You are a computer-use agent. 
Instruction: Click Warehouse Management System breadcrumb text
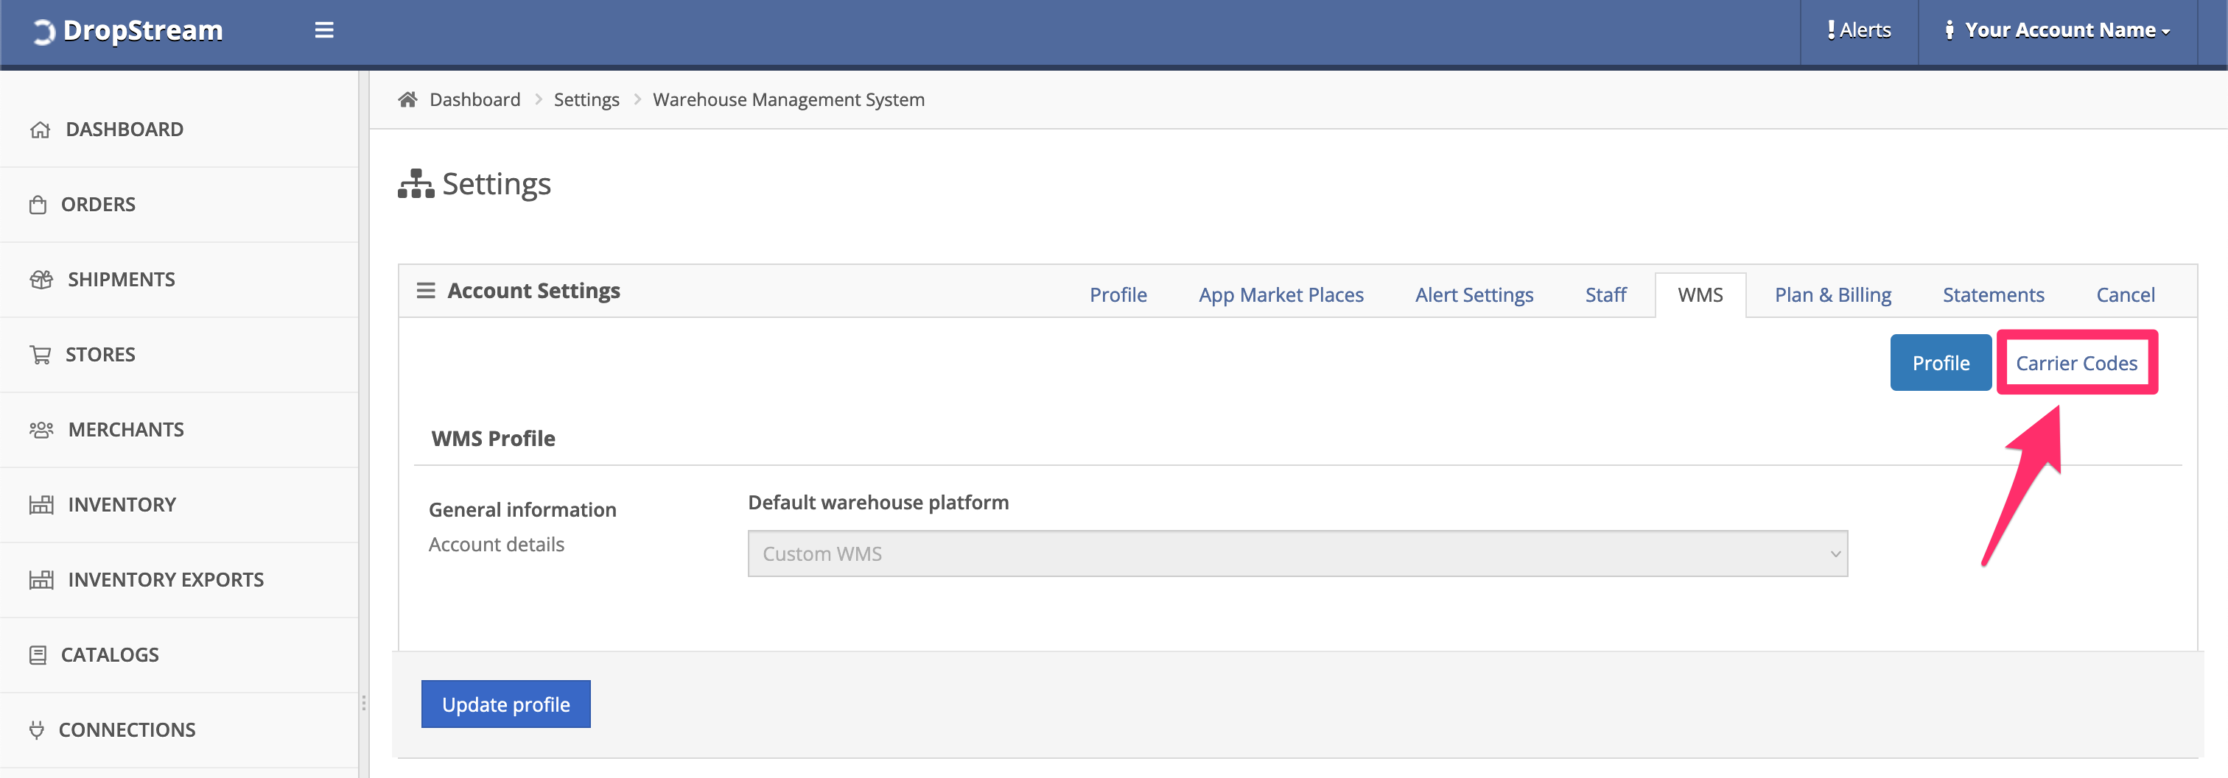tap(788, 99)
